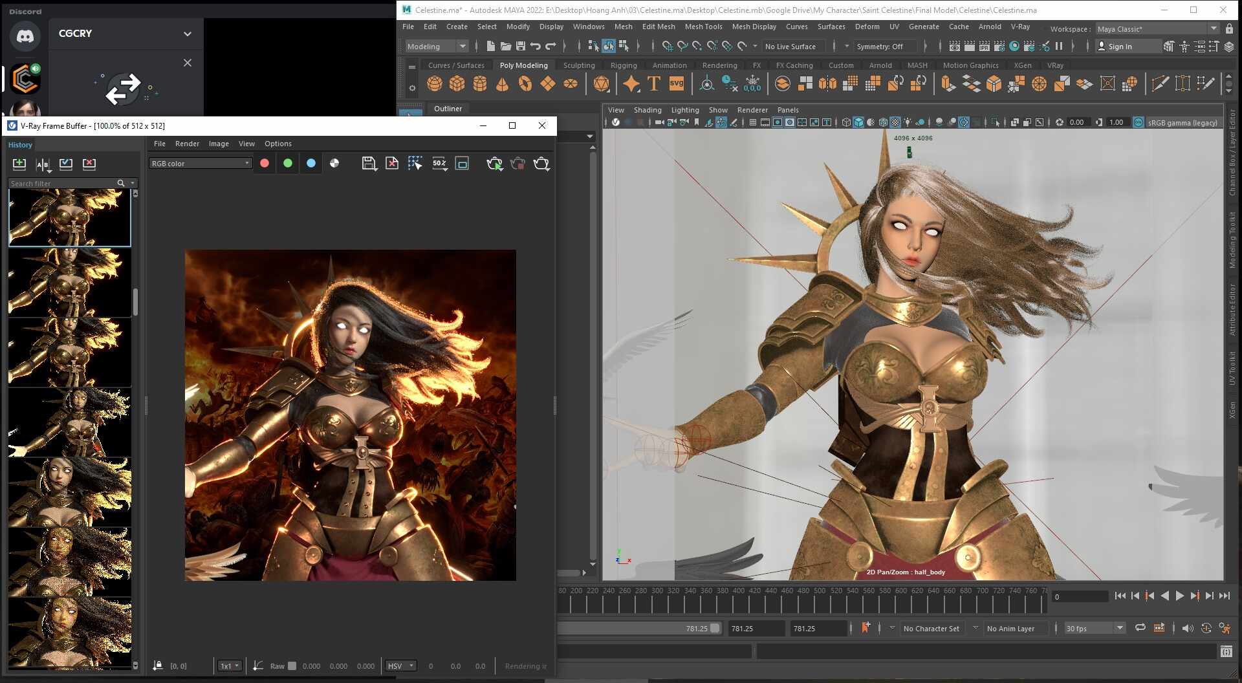The height and width of the screenshot is (683, 1242).
Task: Click the Sign In button
Action: (x=1120, y=47)
